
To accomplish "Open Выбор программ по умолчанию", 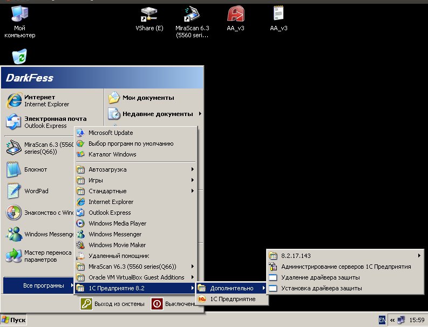I will 135,144.
